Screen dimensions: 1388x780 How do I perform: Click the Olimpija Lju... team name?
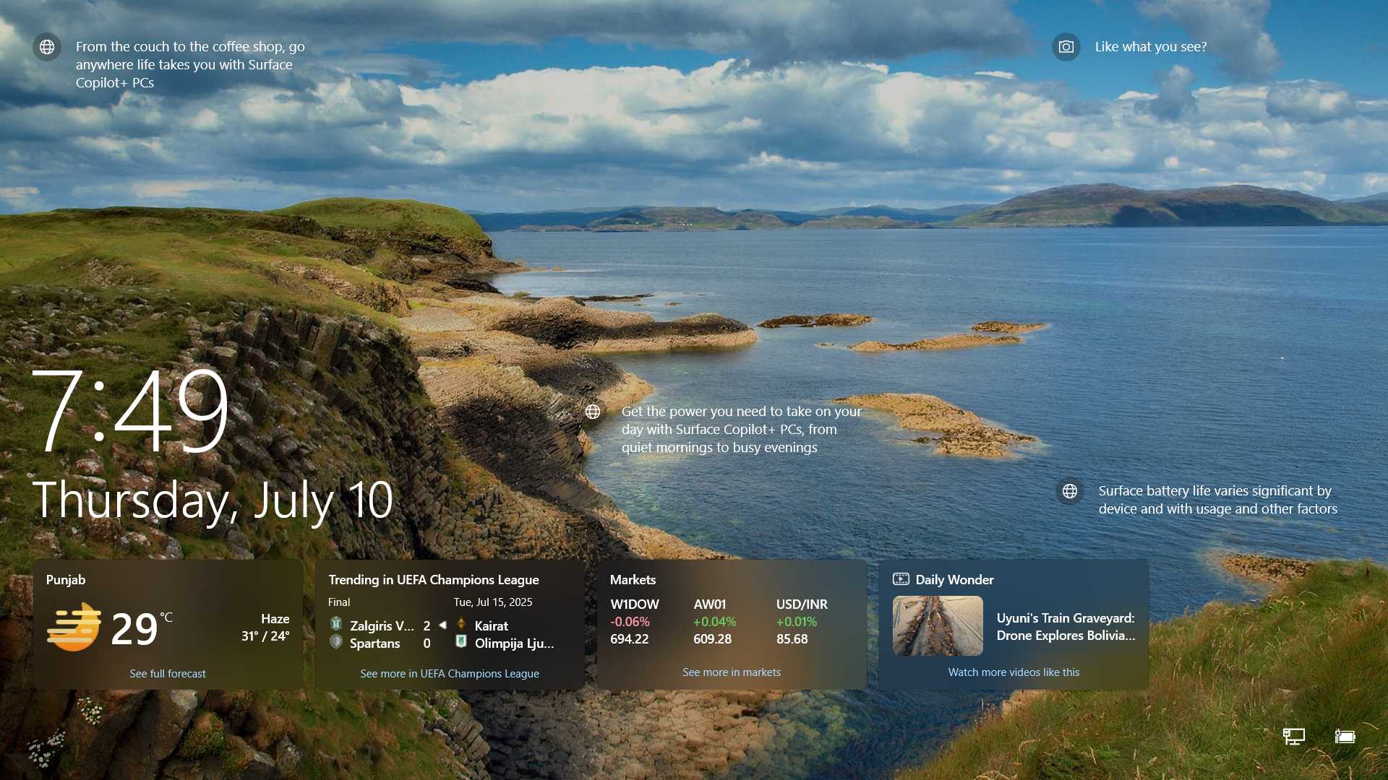515,643
